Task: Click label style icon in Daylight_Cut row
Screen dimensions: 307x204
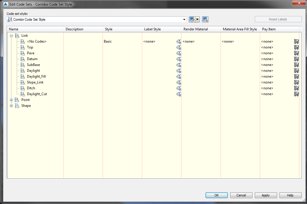Action: click(179, 94)
